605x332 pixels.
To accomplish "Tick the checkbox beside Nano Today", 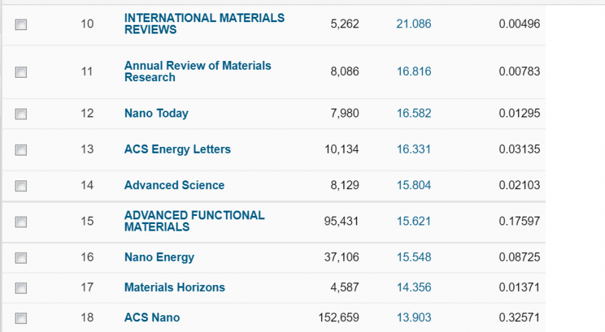I will [21, 114].
